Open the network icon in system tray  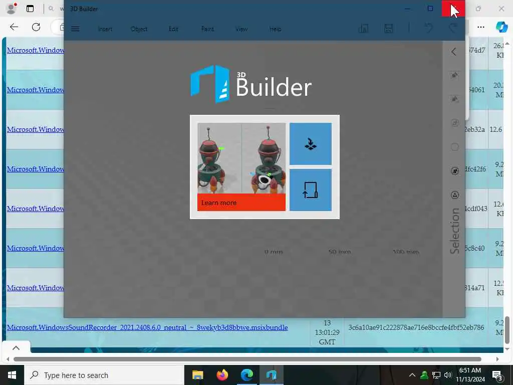pos(436,375)
